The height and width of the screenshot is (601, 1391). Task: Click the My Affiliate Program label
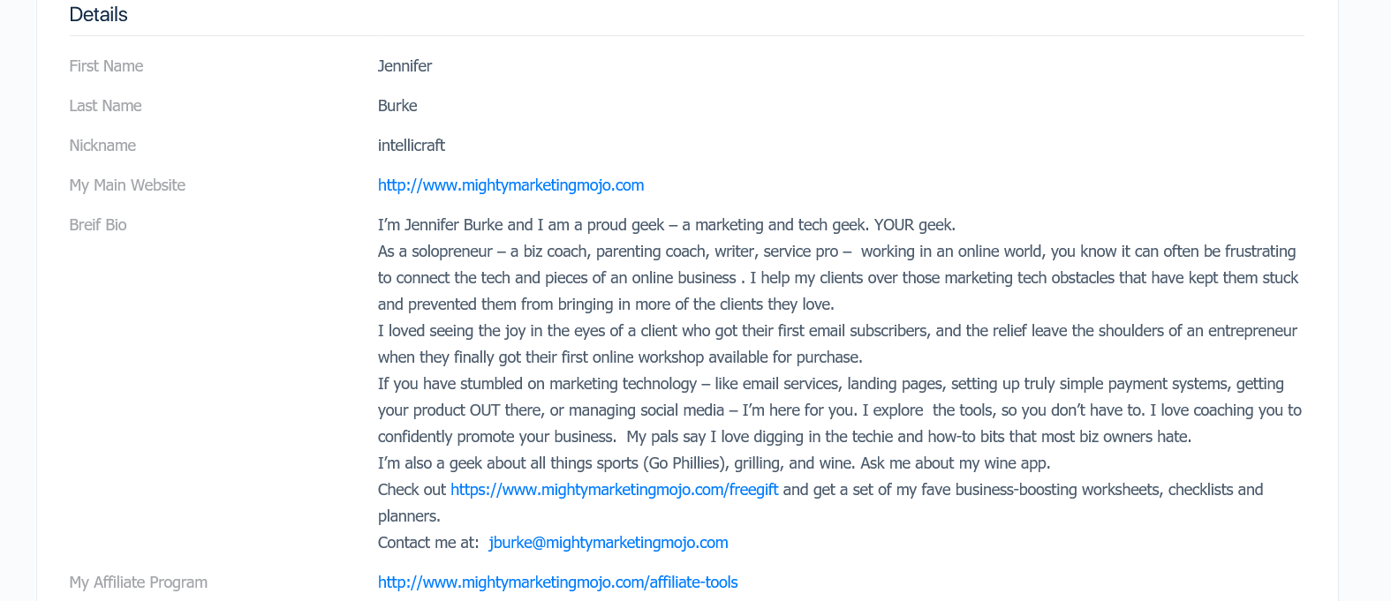coord(139,582)
